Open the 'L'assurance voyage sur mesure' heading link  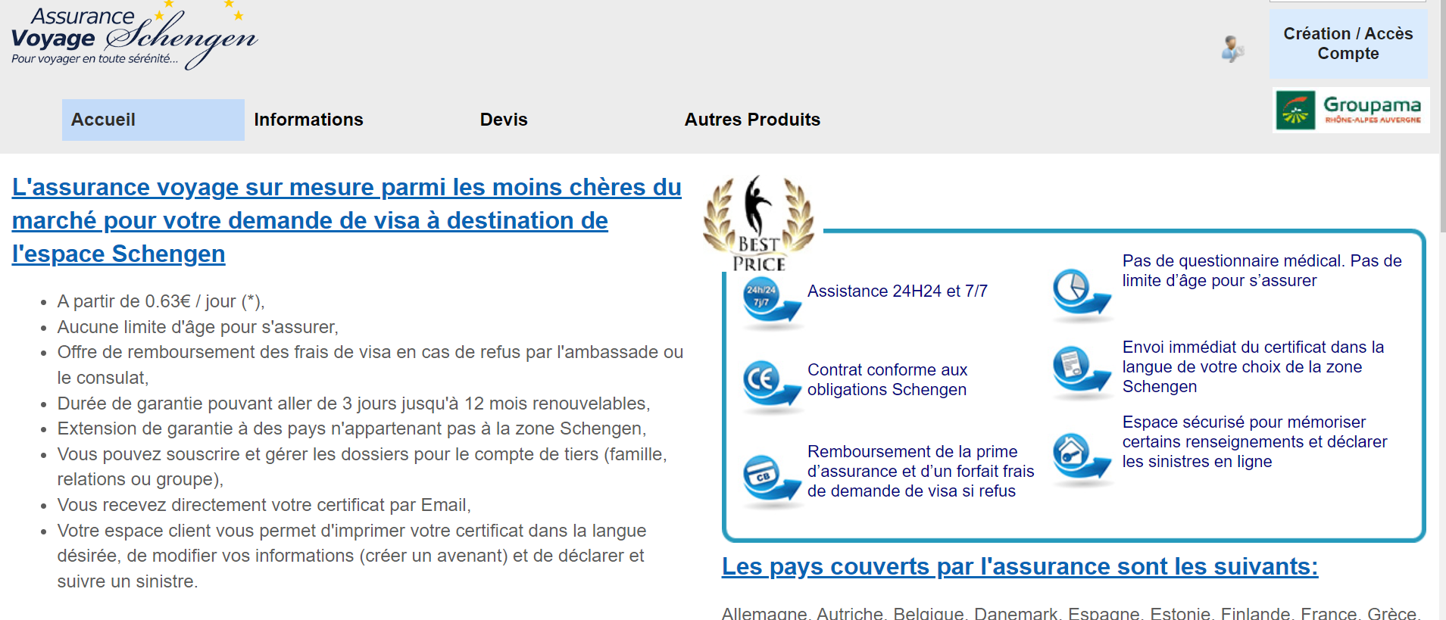click(347, 220)
